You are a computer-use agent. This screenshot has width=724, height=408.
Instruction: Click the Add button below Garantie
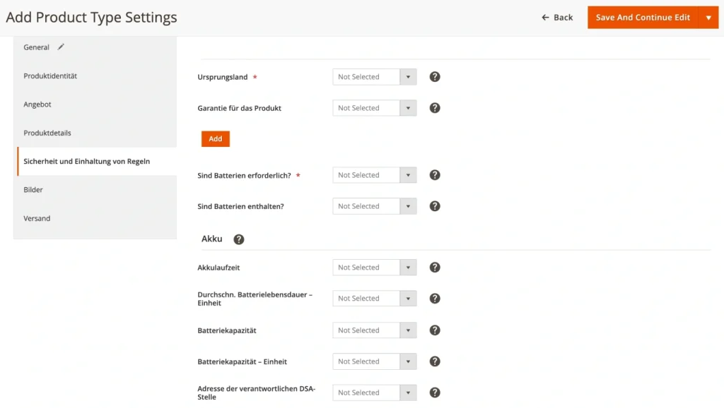pyautogui.click(x=215, y=138)
